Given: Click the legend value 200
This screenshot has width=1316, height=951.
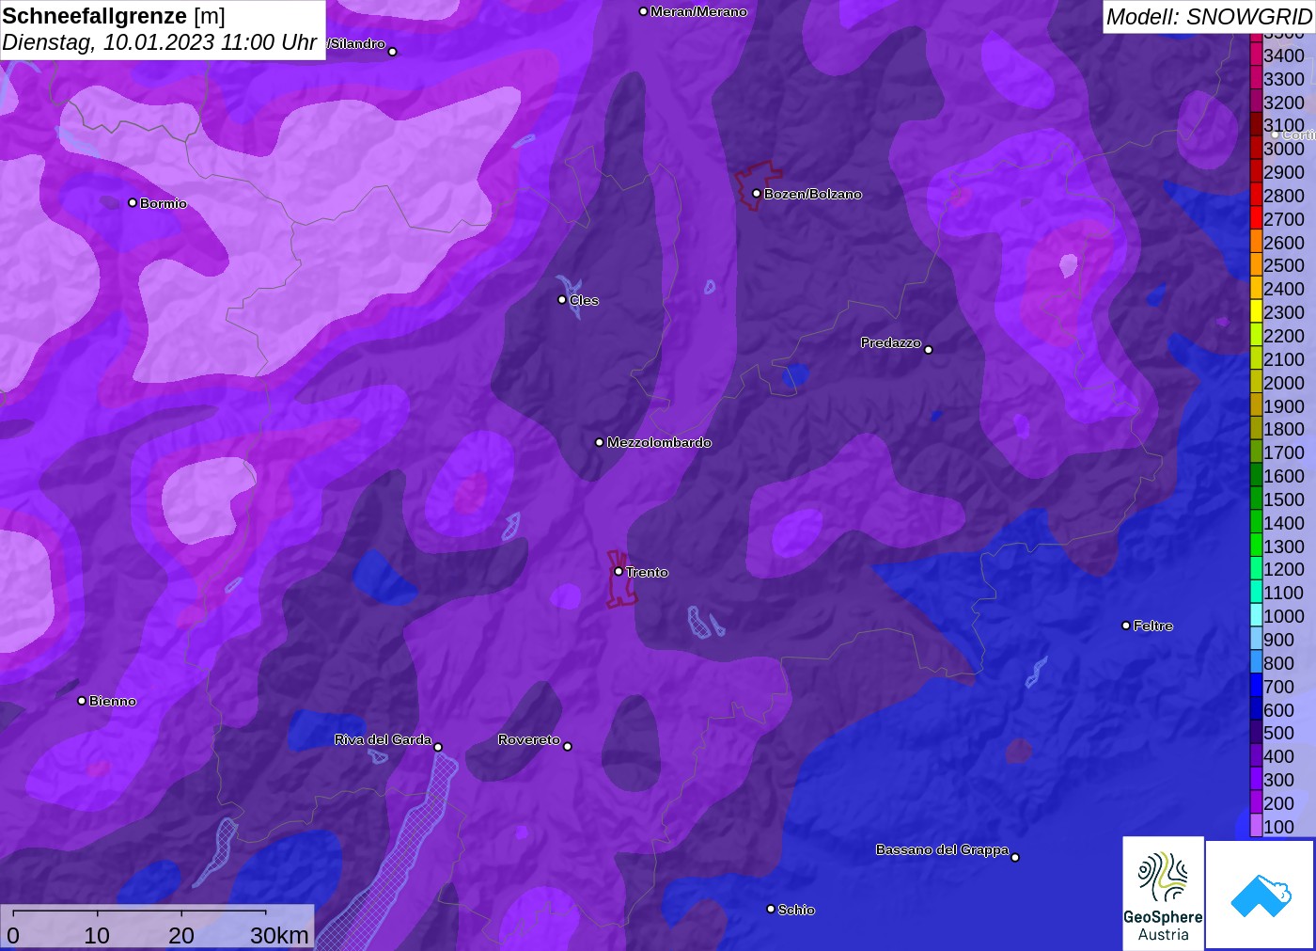Looking at the screenshot, I should [1278, 803].
